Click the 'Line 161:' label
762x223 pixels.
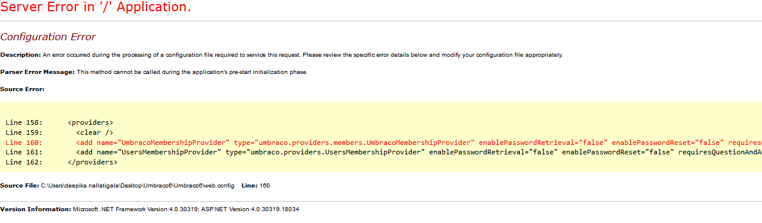(x=24, y=153)
